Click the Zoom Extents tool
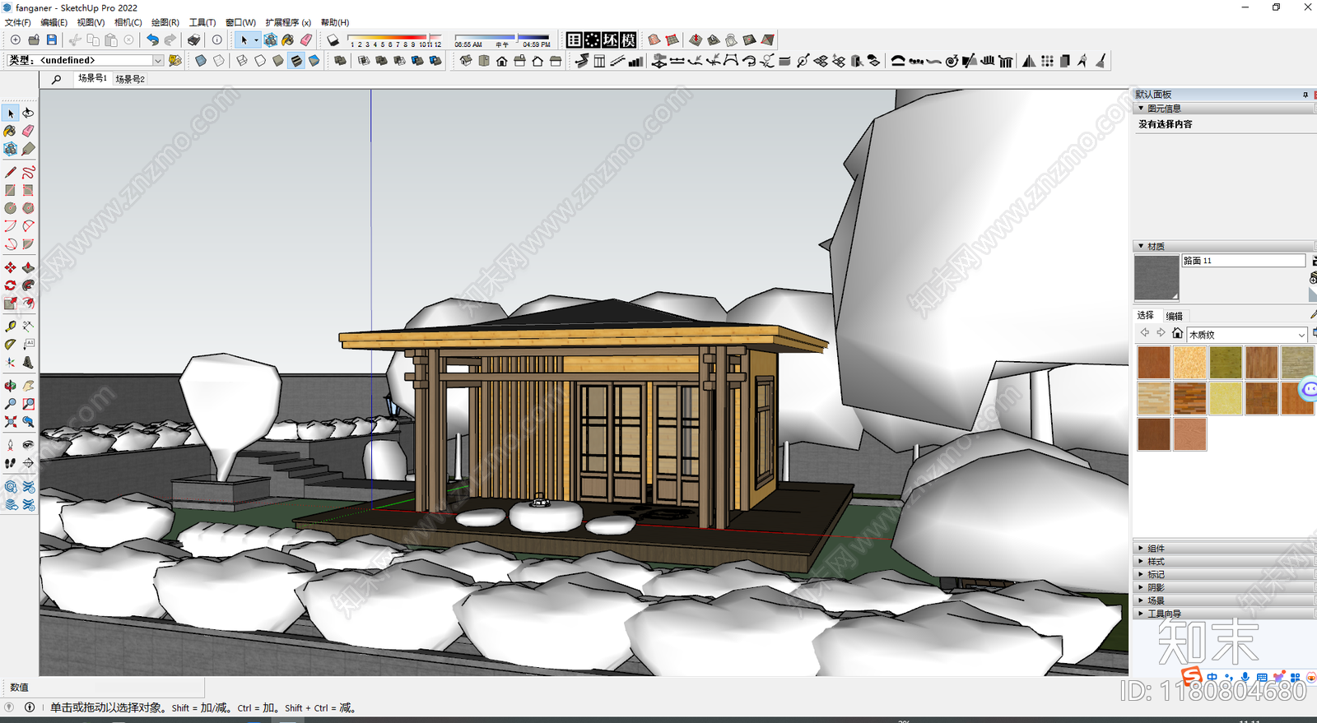The image size is (1317, 723). coord(11,422)
